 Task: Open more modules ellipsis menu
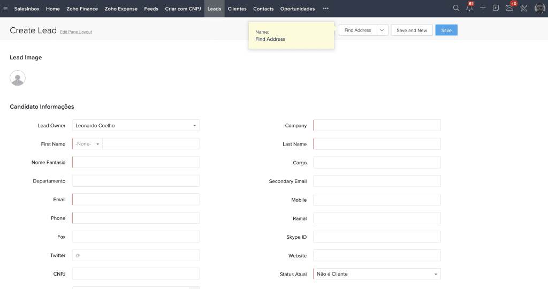(x=325, y=9)
